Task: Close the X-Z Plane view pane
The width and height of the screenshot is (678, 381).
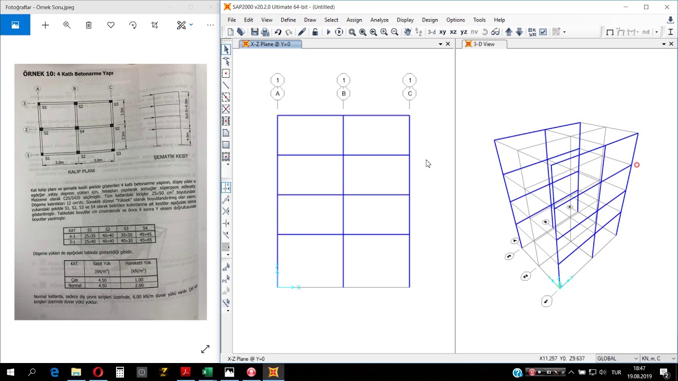Action: click(448, 44)
